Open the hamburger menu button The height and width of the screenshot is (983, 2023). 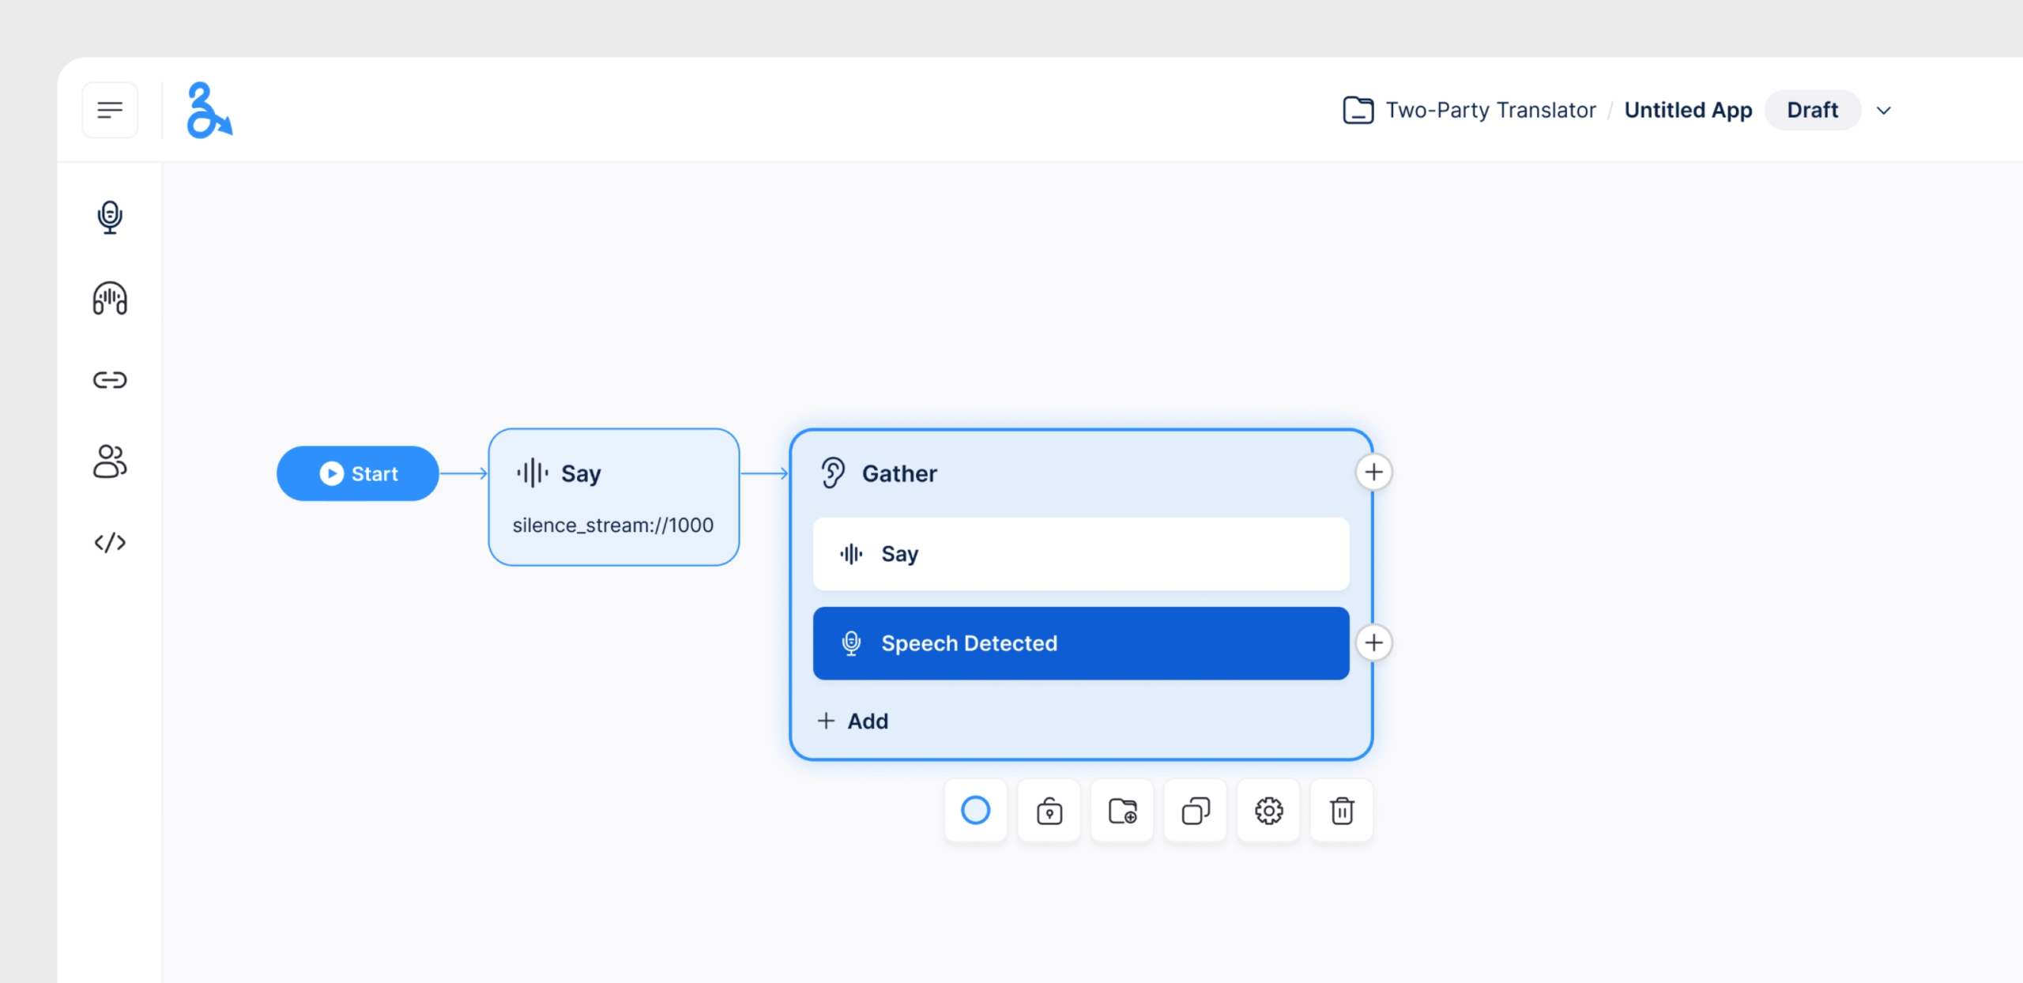(110, 110)
